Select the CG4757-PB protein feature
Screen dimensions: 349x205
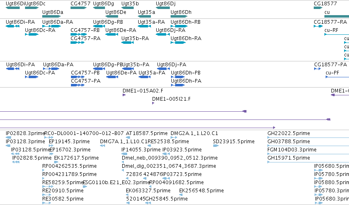pyautogui.click(x=78, y=77)
